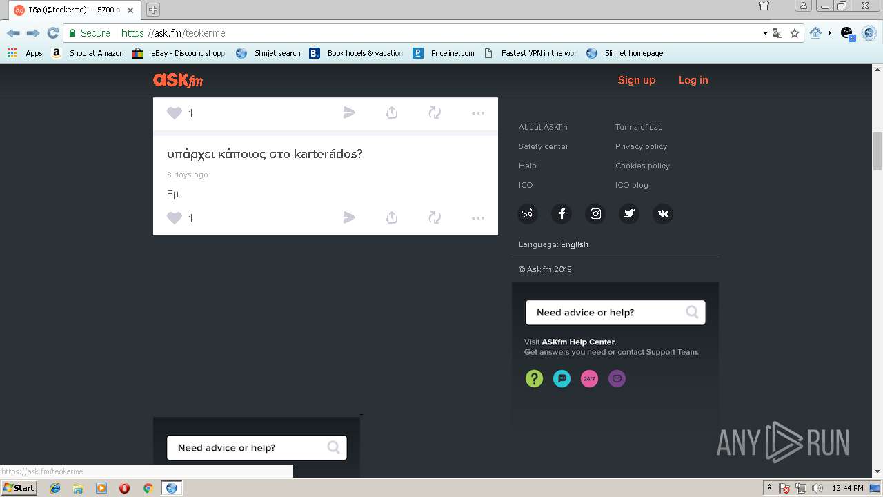Open more options on karterádos post

coord(478,218)
